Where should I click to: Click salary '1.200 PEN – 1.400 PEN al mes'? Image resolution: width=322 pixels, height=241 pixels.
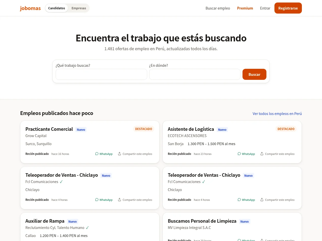(x=64, y=236)
